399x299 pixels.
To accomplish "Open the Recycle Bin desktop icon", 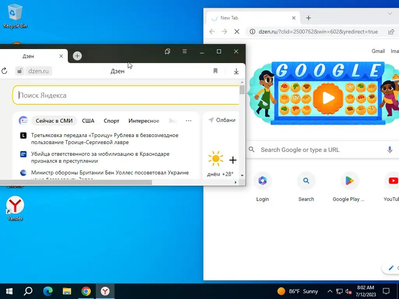I will 15,16.
